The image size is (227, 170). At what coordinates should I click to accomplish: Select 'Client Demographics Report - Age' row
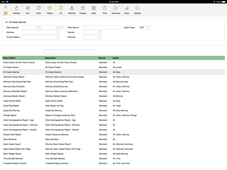(x=113, y=120)
